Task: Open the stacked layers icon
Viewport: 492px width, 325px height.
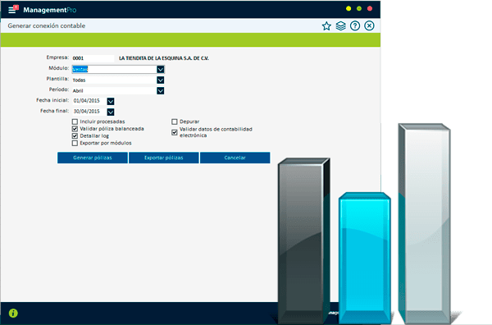Action: tap(341, 25)
